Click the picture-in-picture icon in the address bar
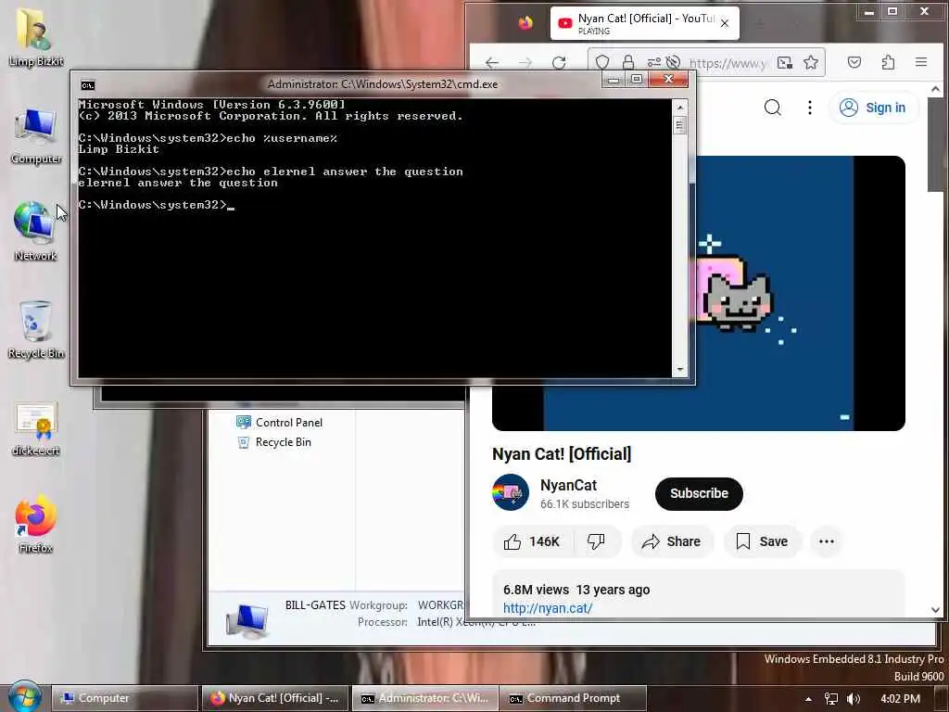Image resolution: width=949 pixels, height=712 pixels. tap(785, 62)
